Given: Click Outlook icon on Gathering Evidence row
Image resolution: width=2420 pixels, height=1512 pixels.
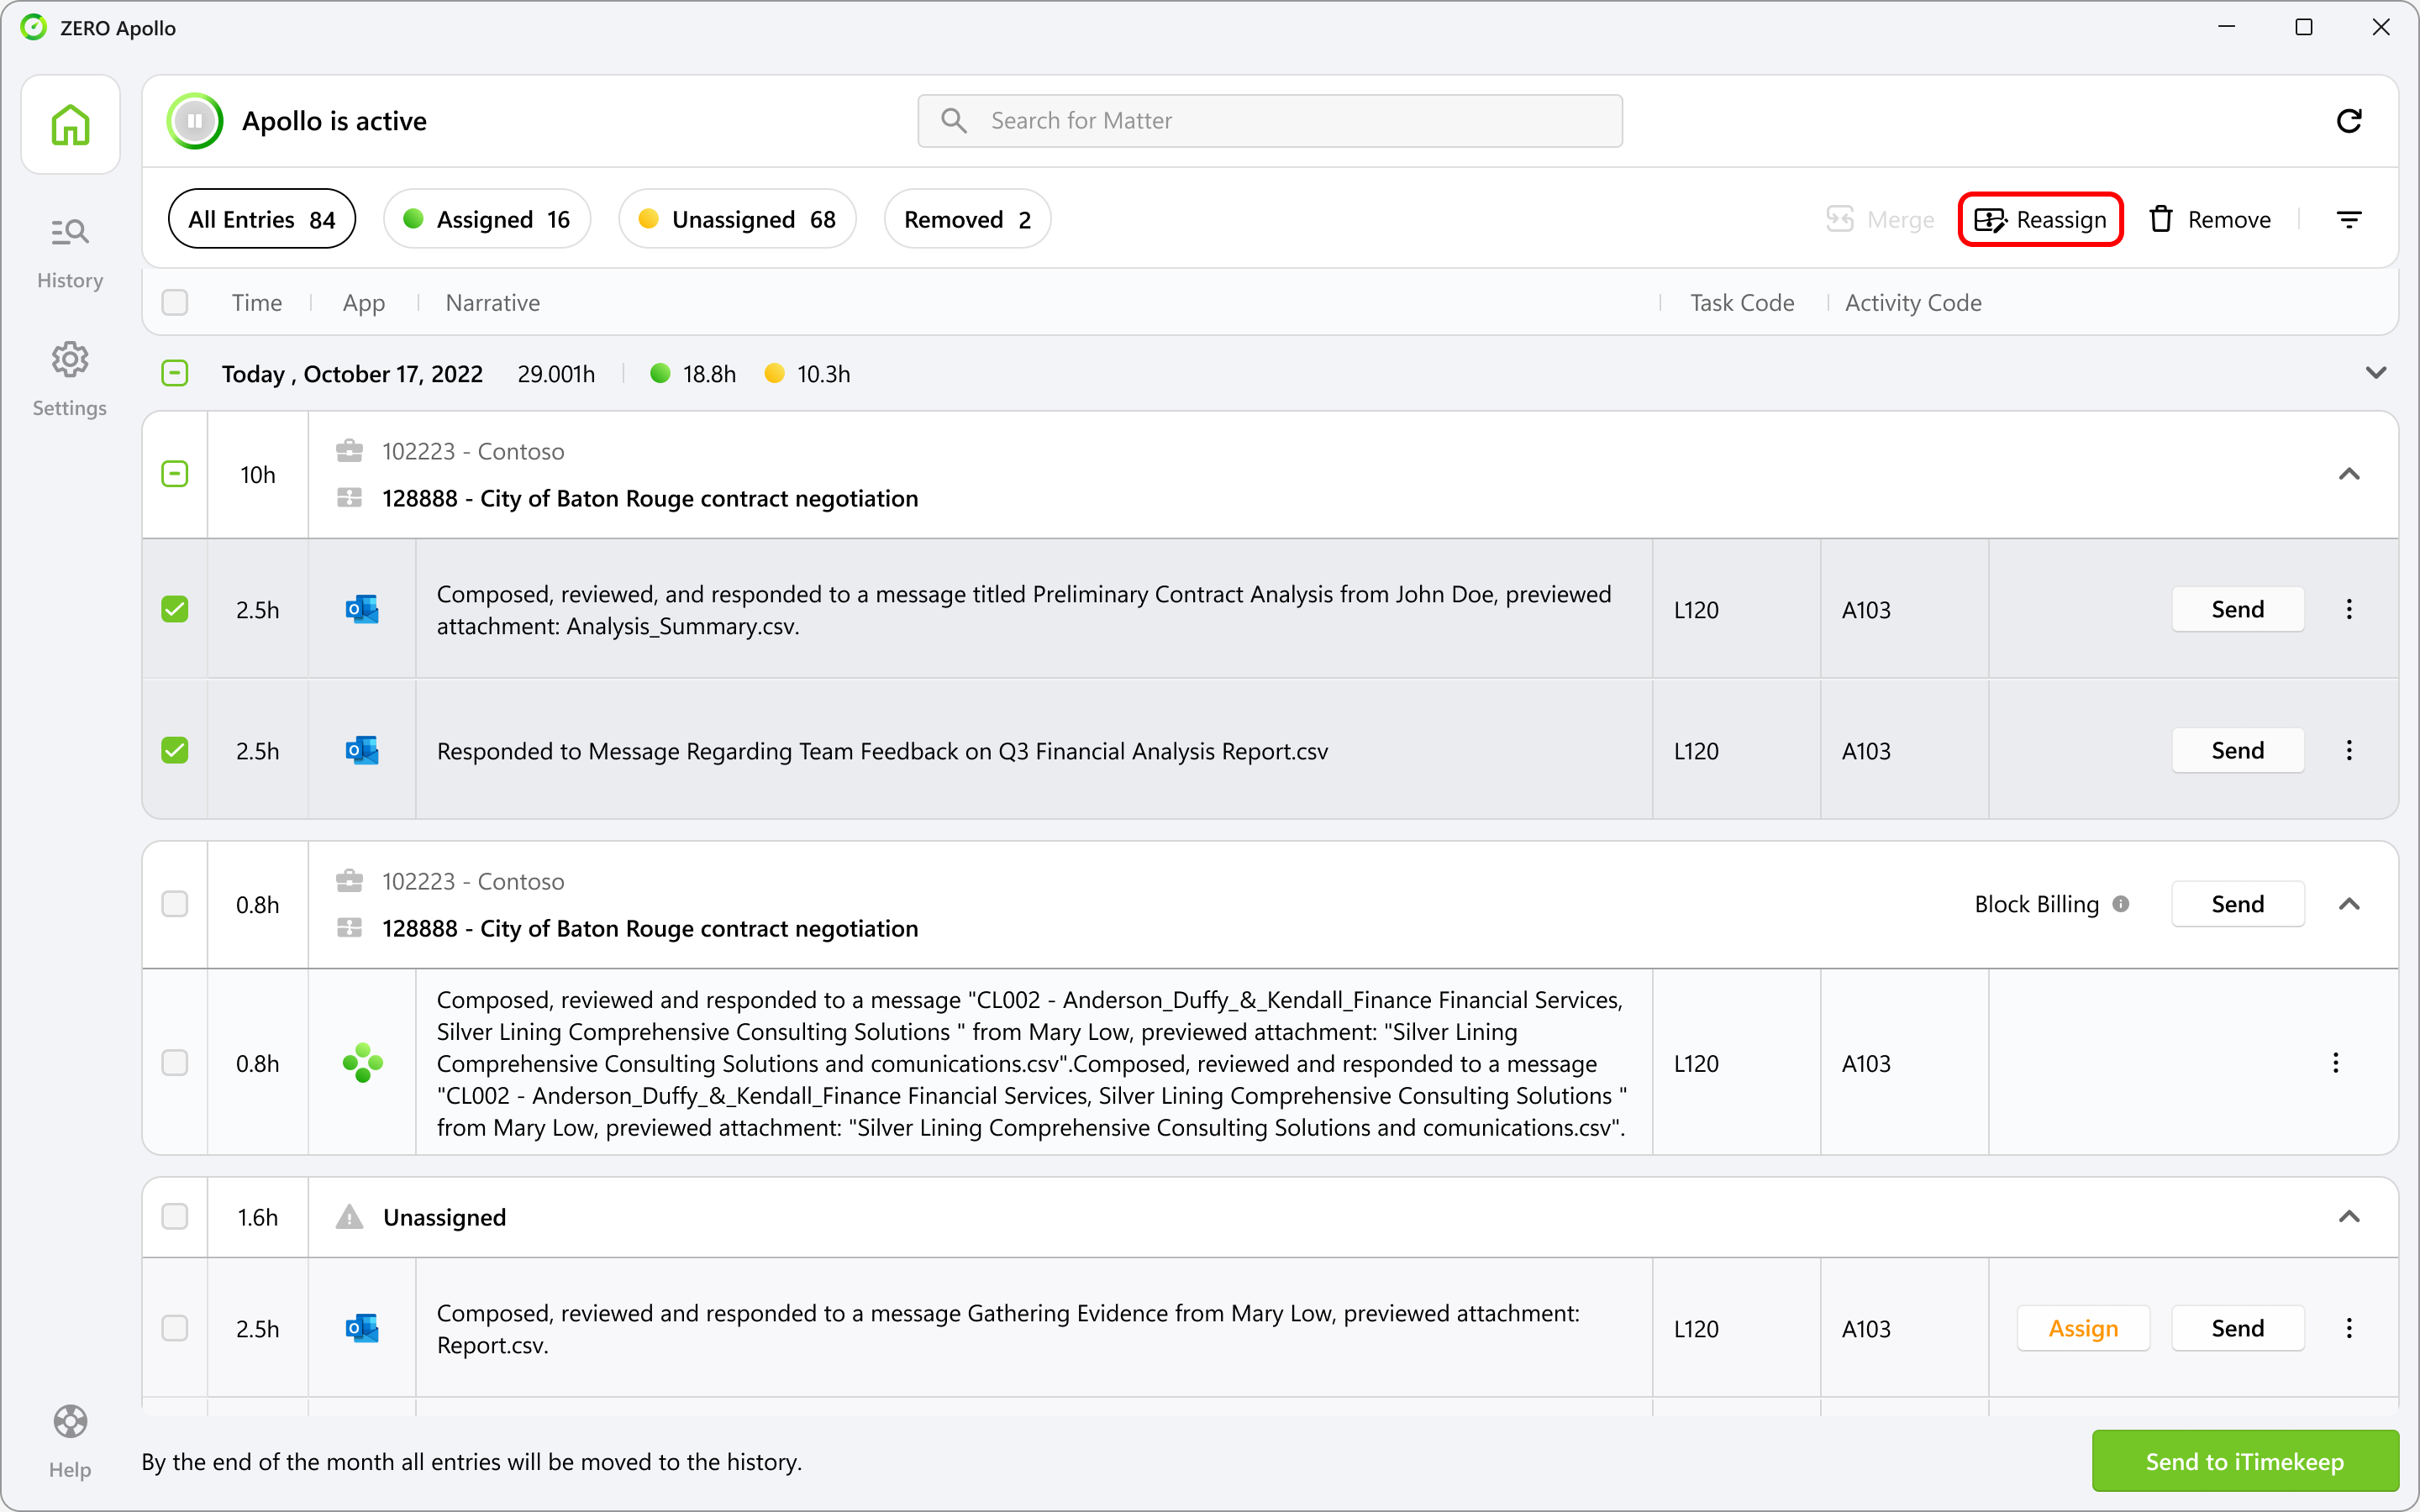Looking at the screenshot, I should 362,1328.
